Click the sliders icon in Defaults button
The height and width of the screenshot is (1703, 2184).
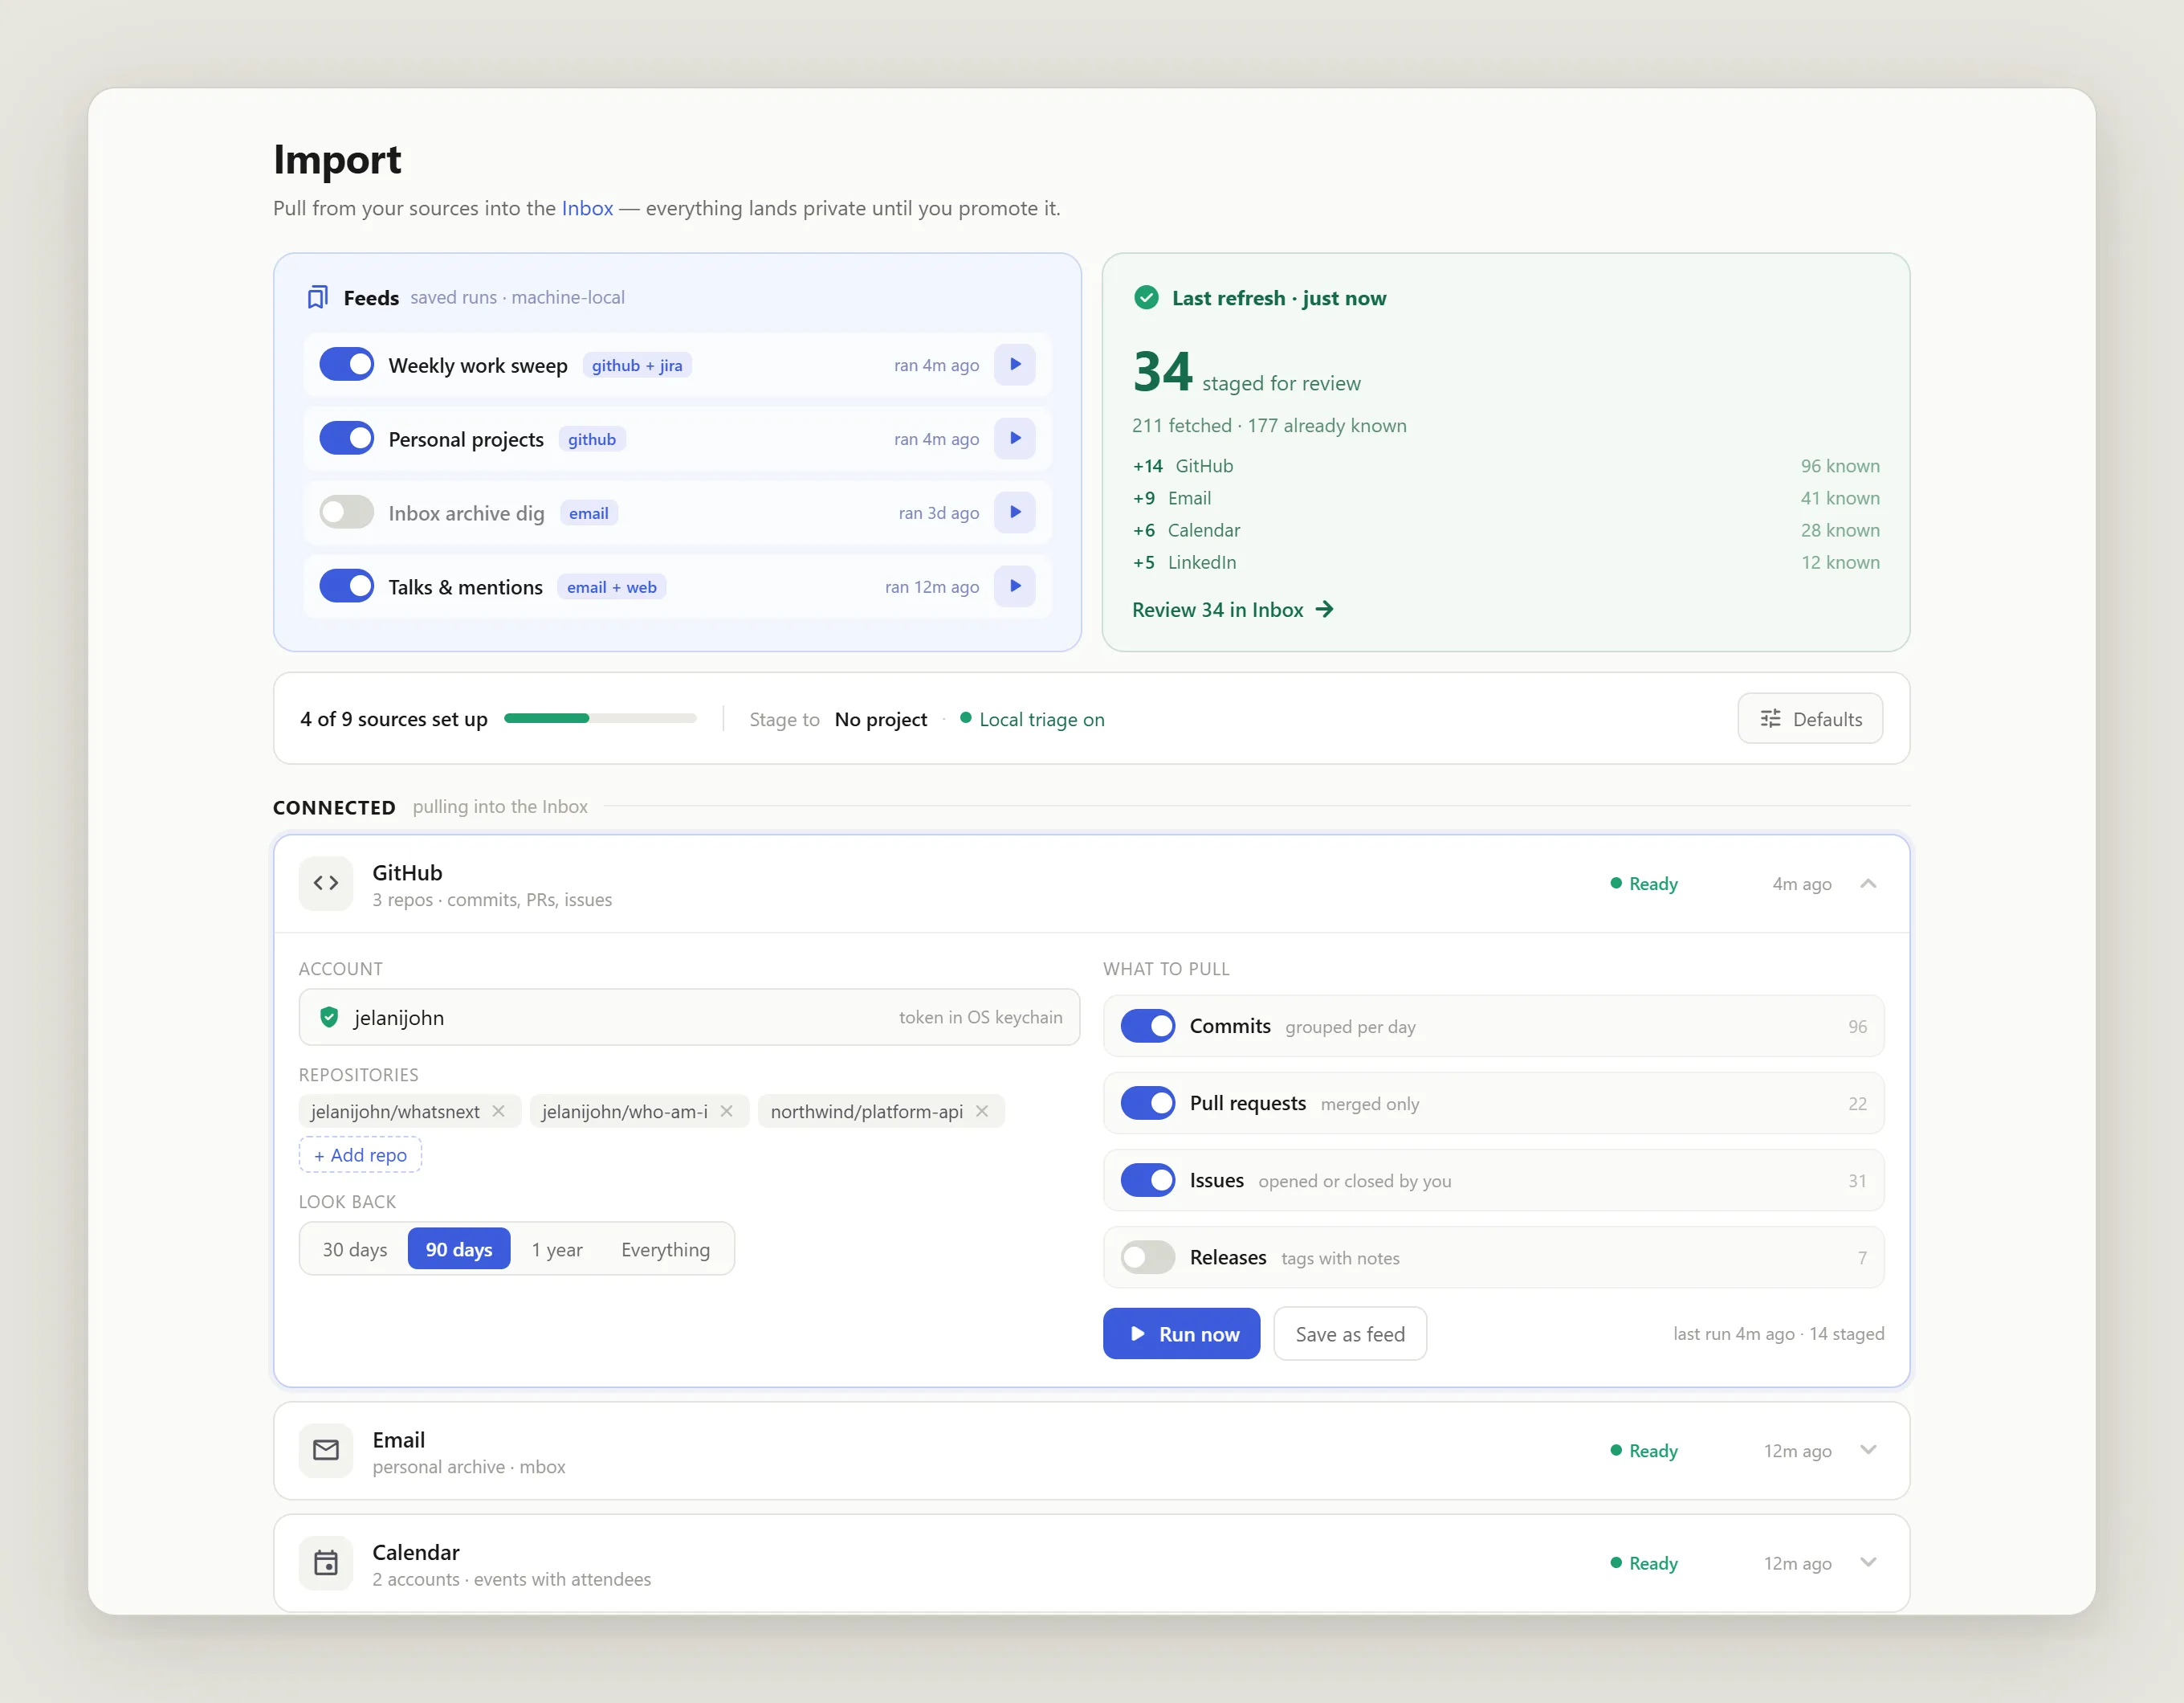pyautogui.click(x=1770, y=718)
